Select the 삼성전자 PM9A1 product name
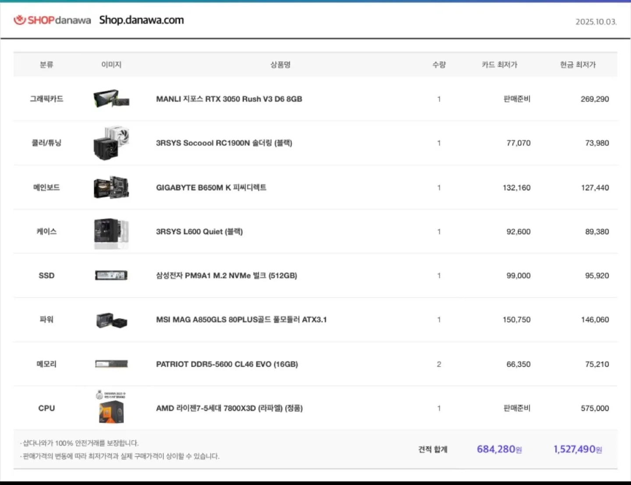Viewport: 631px width, 485px height. pyautogui.click(x=226, y=276)
